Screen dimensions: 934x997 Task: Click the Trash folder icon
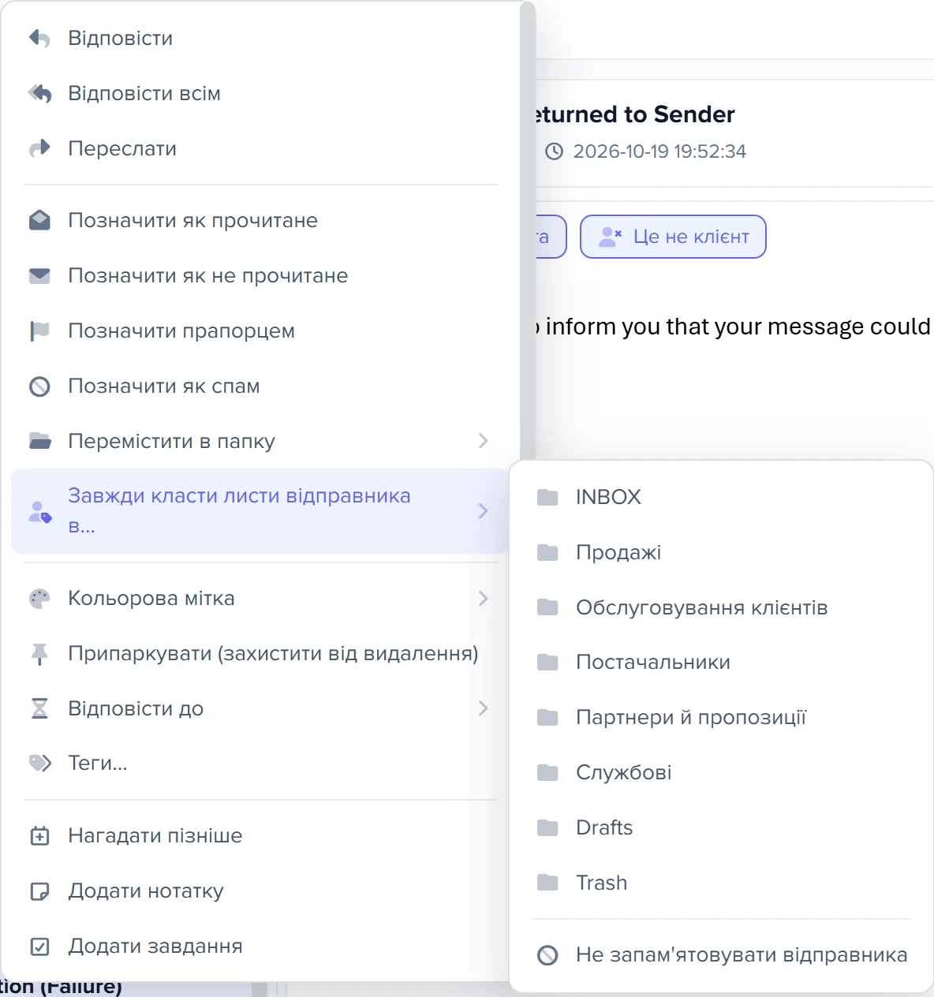547,883
